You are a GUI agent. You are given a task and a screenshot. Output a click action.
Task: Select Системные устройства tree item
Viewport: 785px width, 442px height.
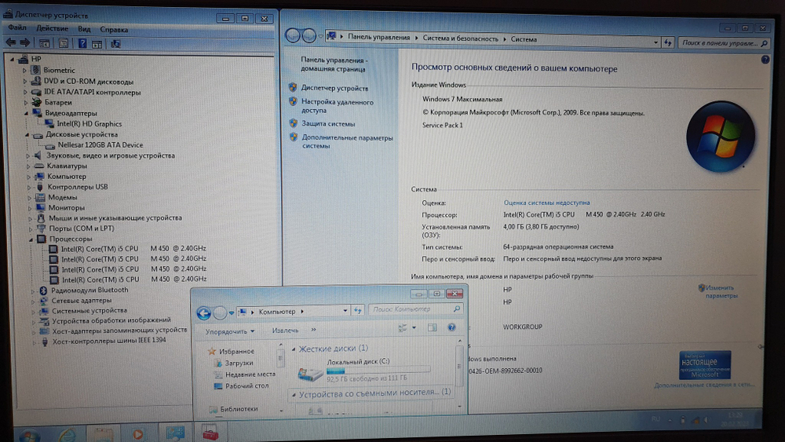point(89,310)
